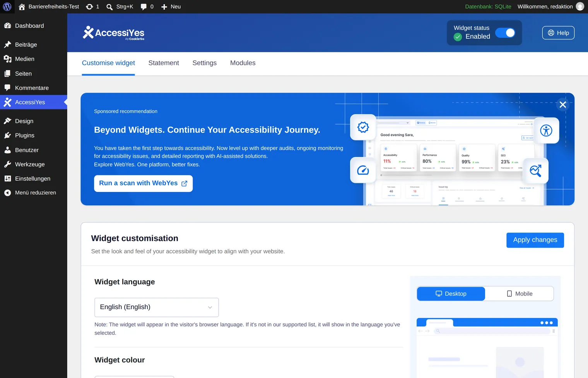Open Plugins in the sidebar menu
This screenshot has width=588, height=378.
pyautogui.click(x=34, y=135)
